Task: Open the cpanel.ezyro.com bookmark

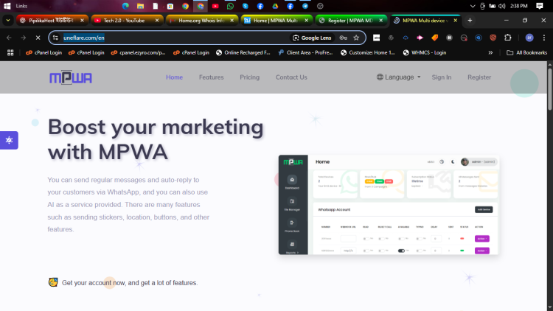Action: tap(139, 52)
